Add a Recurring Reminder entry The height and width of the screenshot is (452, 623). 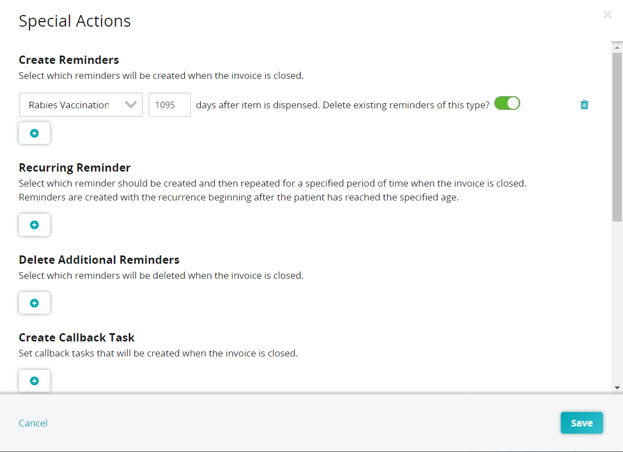point(34,224)
